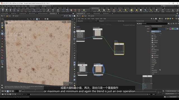179x100 pixels.
Task: Switch to the Material Palette pane tab
Action: (97, 14)
